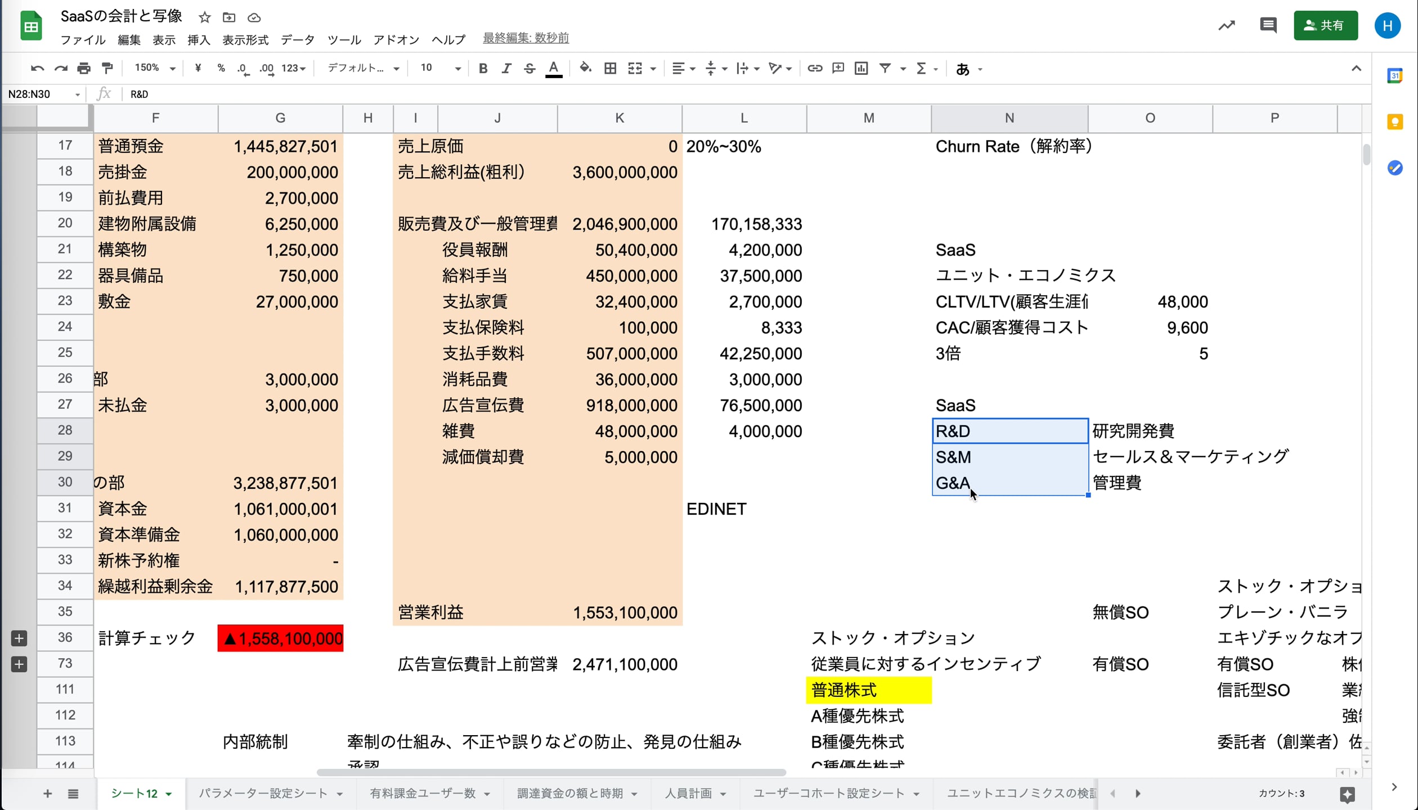The width and height of the screenshot is (1418, 810).
Task: Open the comment history icon
Action: 1268,25
